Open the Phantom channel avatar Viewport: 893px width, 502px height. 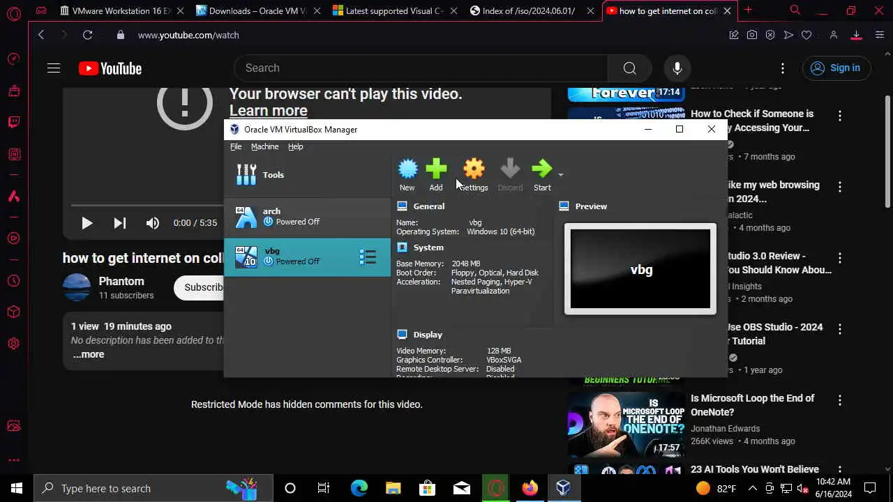tap(77, 287)
